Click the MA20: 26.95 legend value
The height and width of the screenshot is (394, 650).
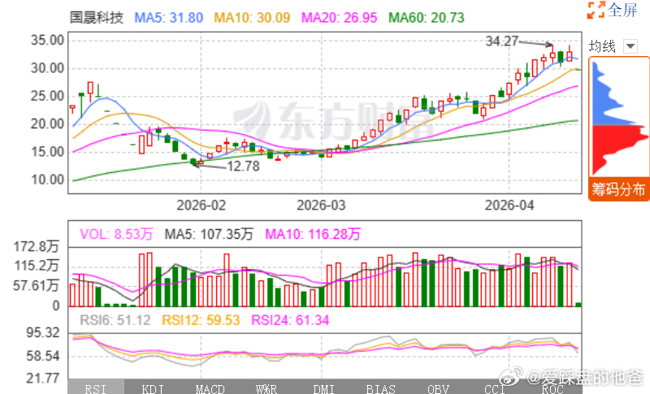click(339, 18)
